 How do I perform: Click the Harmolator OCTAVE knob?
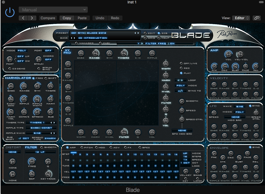coord(24,112)
